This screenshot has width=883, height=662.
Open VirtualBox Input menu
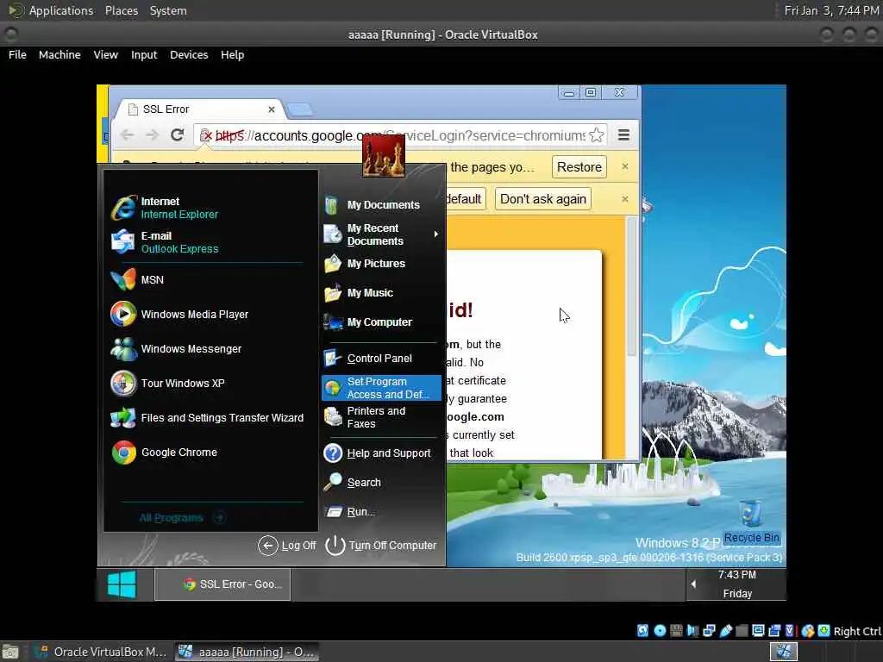click(x=144, y=54)
